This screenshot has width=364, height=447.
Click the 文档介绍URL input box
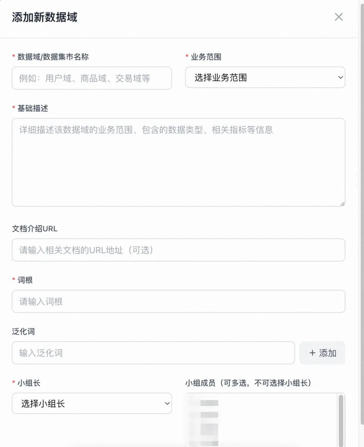[178, 250]
